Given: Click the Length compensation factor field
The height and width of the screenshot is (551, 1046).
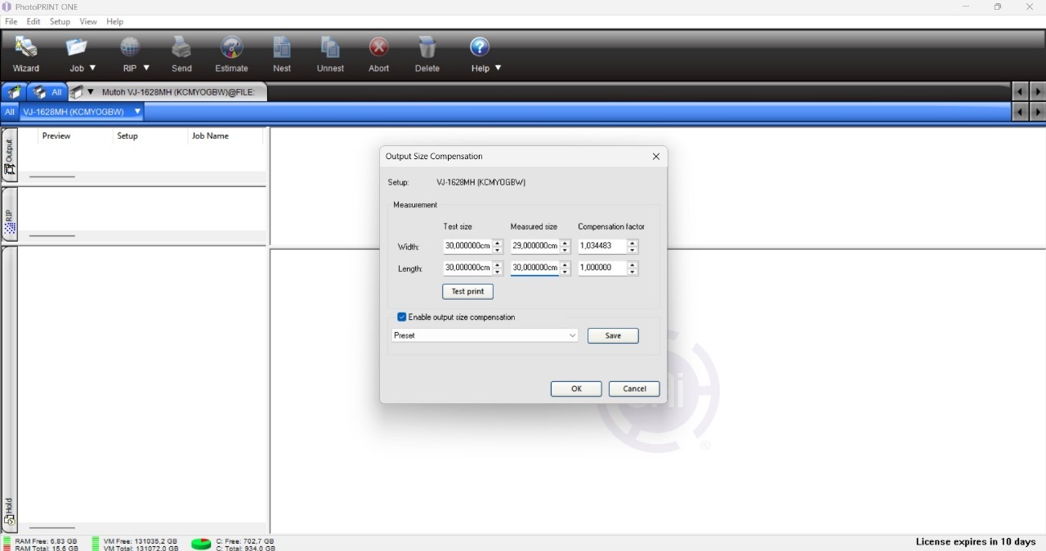Looking at the screenshot, I should (x=602, y=268).
